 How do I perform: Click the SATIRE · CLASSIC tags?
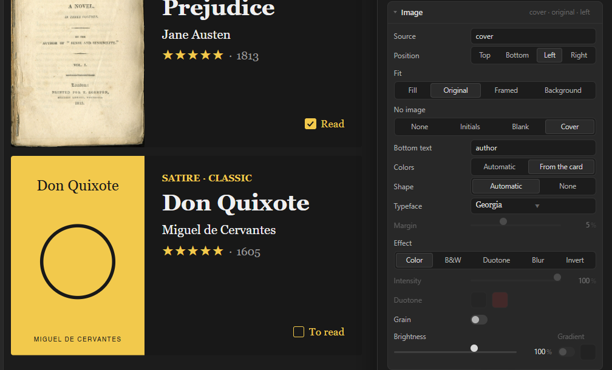pyautogui.click(x=207, y=178)
